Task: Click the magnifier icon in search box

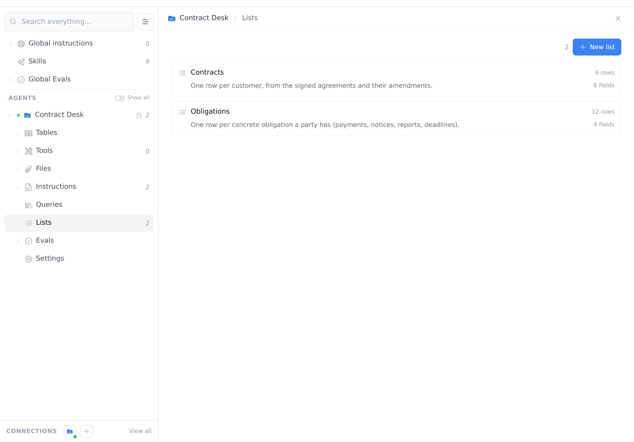Action: pyautogui.click(x=13, y=22)
